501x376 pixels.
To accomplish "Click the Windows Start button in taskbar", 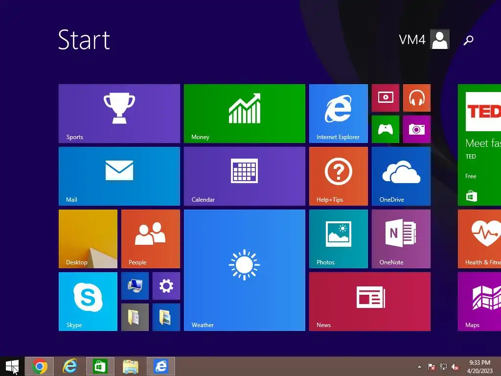I will click(12, 366).
